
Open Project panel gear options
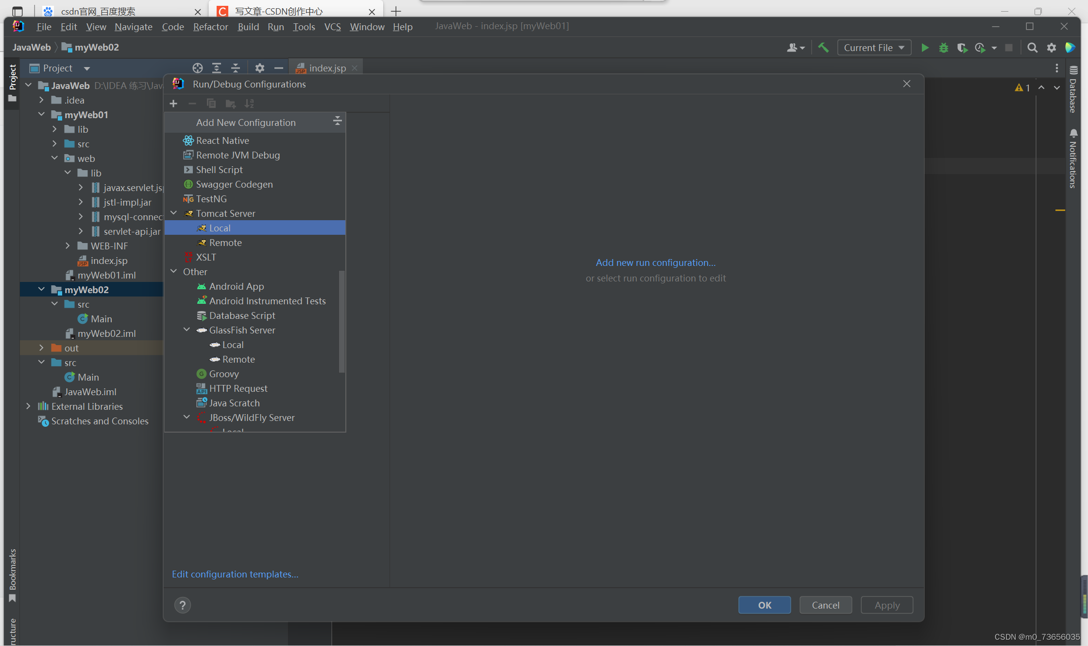coord(260,68)
